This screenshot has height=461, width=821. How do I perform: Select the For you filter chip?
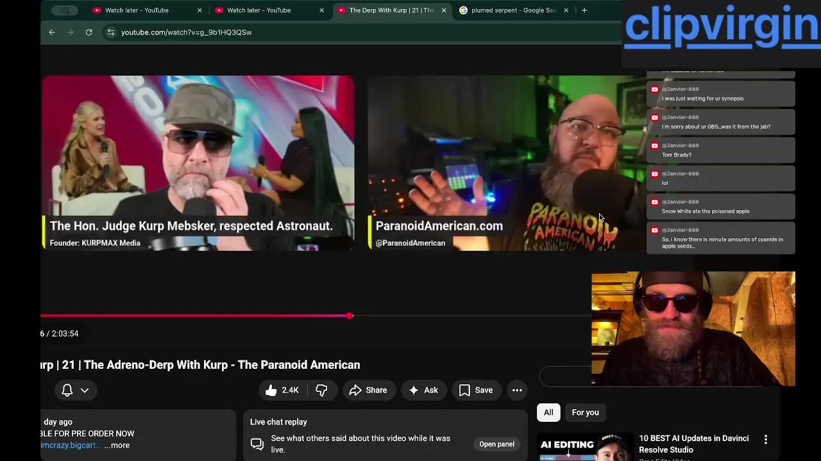point(585,412)
